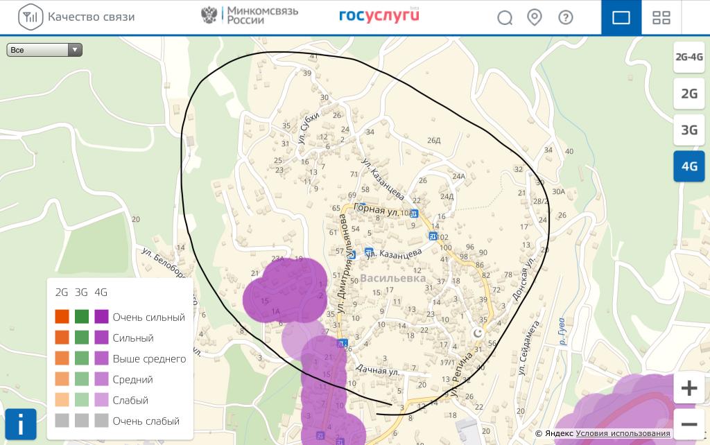The image size is (710, 445).
Task: Click house number 26Д on map
Action: pos(434,140)
